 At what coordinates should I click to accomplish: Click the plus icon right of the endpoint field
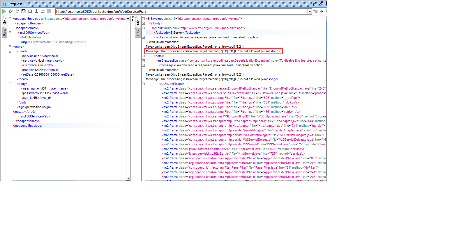[x=322, y=11]
